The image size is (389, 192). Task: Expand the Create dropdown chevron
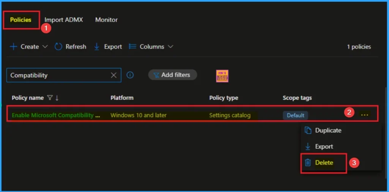click(45, 47)
